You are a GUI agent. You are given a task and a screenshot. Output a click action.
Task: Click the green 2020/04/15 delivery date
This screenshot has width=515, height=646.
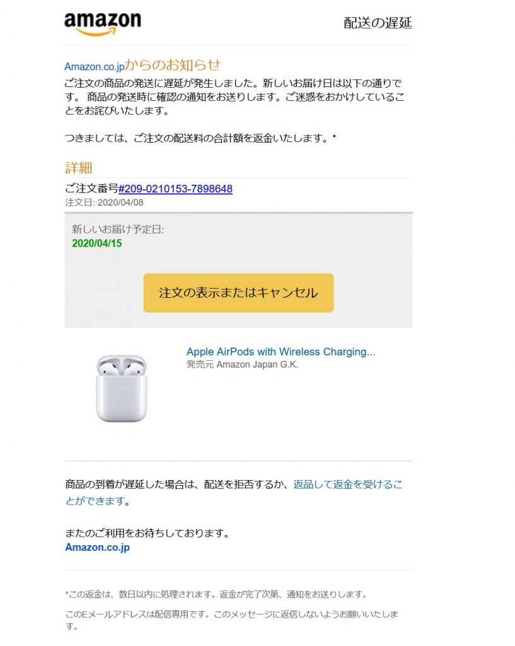click(x=96, y=244)
